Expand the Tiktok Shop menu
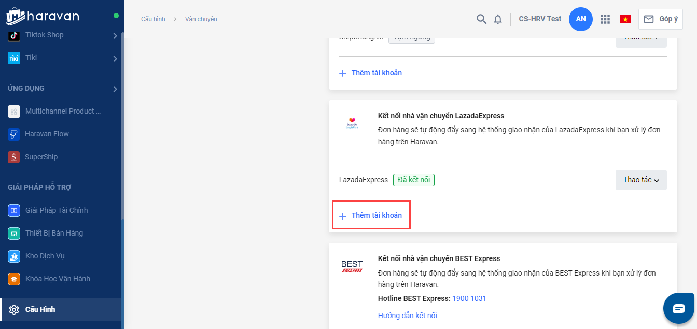This screenshot has height=329, width=697. [115, 35]
